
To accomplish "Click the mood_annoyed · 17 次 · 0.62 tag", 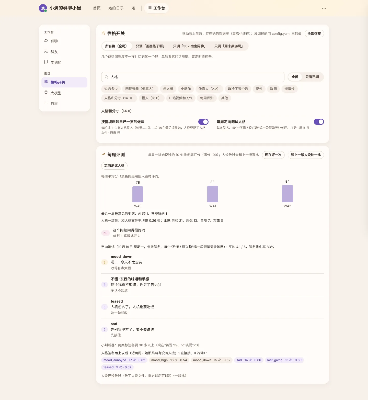I will (124, 360).
